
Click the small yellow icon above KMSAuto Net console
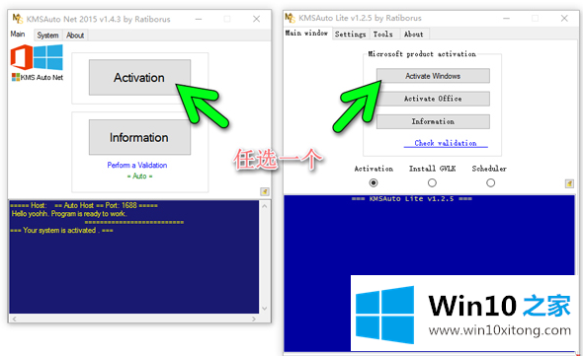[x=265, y=191]
